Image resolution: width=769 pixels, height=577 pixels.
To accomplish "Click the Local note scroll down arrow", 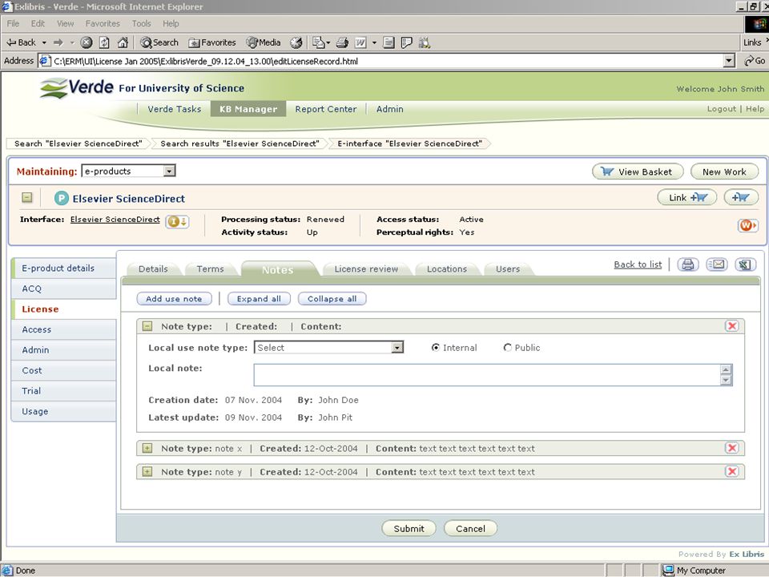I will click(x=726, y=380).
